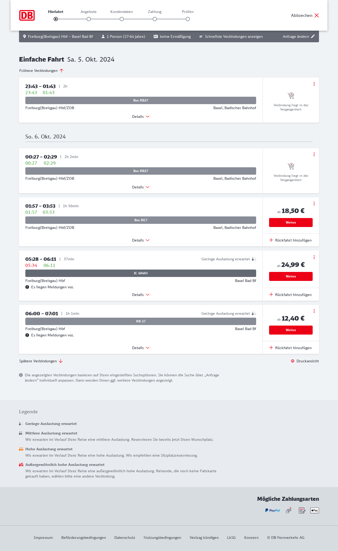
Task: Load Frühere Verbindungen
Action: click(x=41, y=71)
